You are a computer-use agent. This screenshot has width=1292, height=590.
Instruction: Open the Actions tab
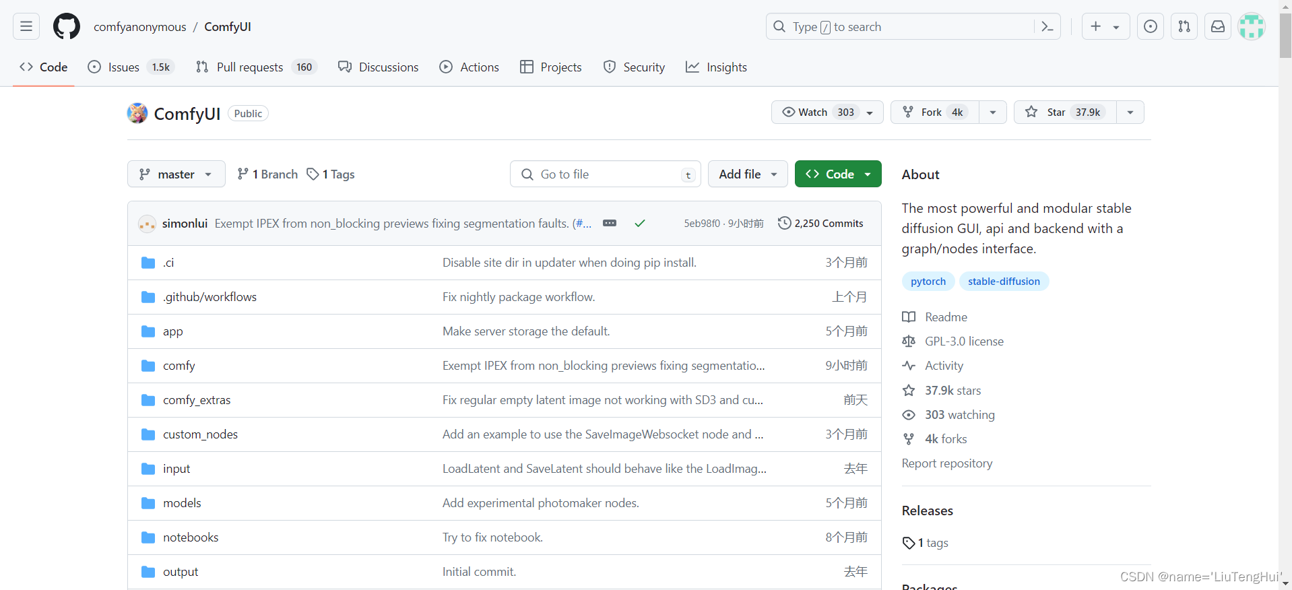click(x=470, y=67)
